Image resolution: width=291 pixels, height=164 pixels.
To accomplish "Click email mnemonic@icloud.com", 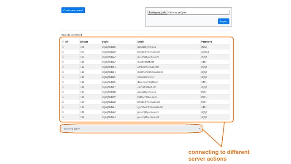I will tap(150, 72).
